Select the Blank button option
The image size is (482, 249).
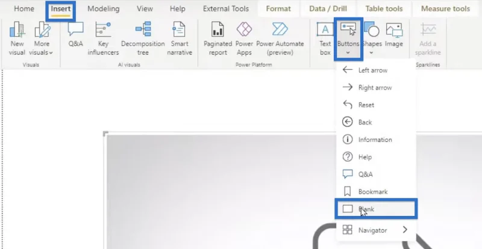(x=376, y=209)
